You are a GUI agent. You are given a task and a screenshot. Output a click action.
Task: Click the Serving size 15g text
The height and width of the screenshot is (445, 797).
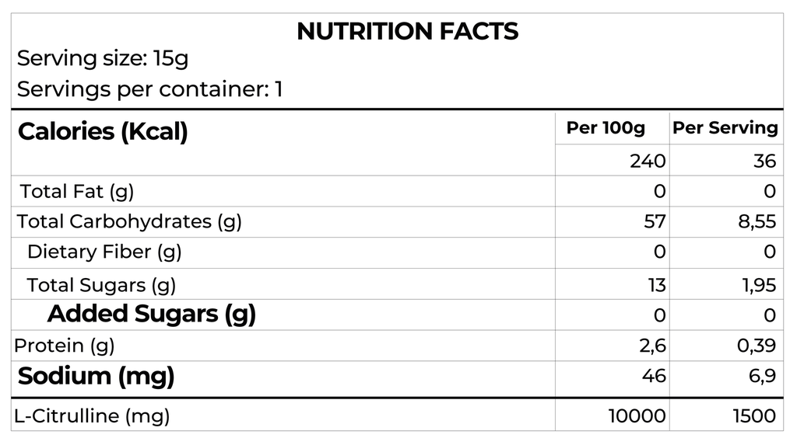tap(103, 58)
